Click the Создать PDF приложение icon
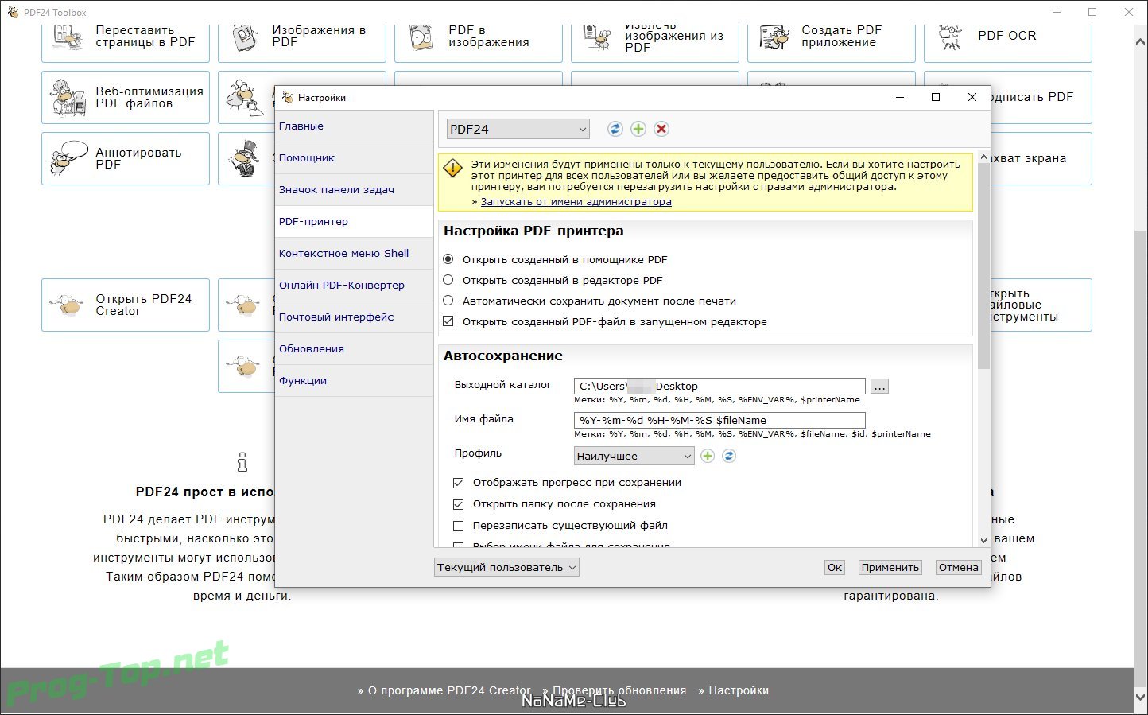The image size is (1148, 715). click(774, 37)
